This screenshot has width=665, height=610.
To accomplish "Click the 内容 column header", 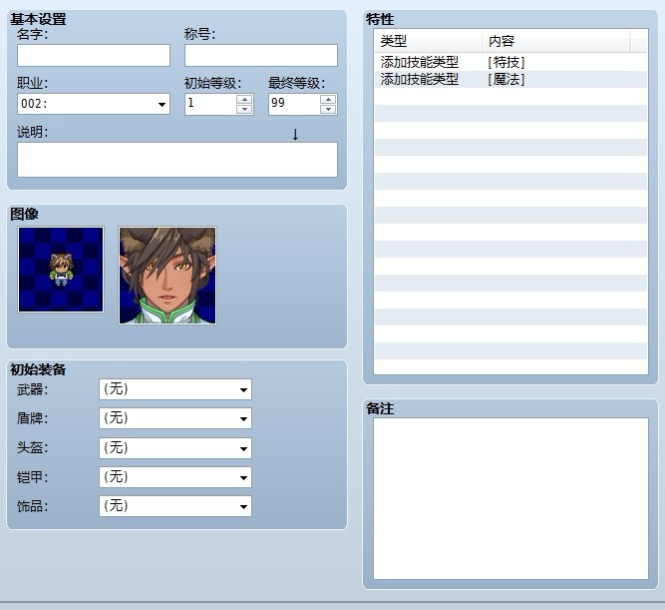I will coord(556,41).
